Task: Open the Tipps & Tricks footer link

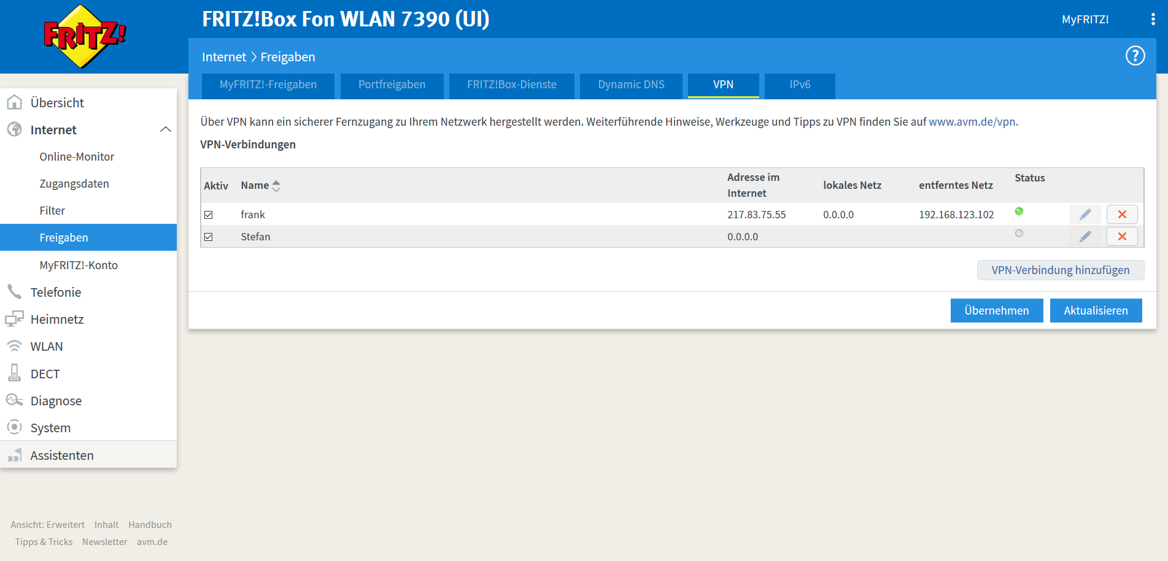Action: [44, 542]
